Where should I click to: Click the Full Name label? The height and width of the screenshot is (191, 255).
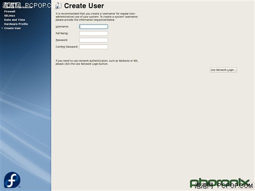[62, 33]
